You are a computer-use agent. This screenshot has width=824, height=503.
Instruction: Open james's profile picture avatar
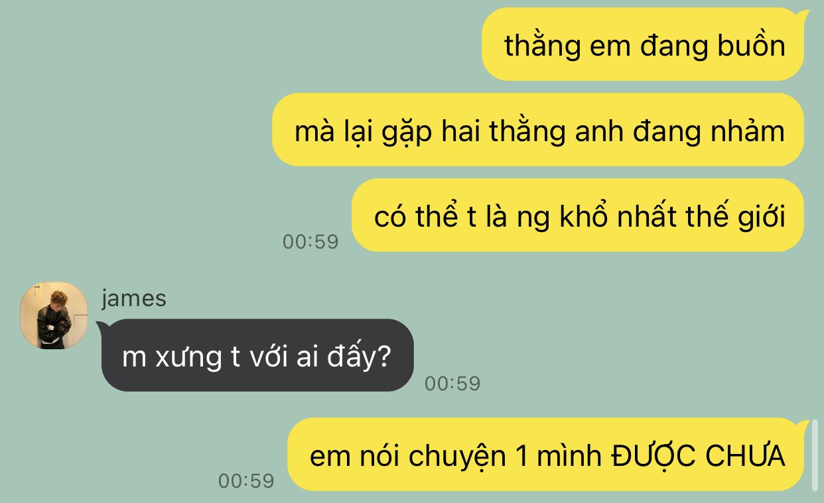pyautogui.click(x=54, y=315)
